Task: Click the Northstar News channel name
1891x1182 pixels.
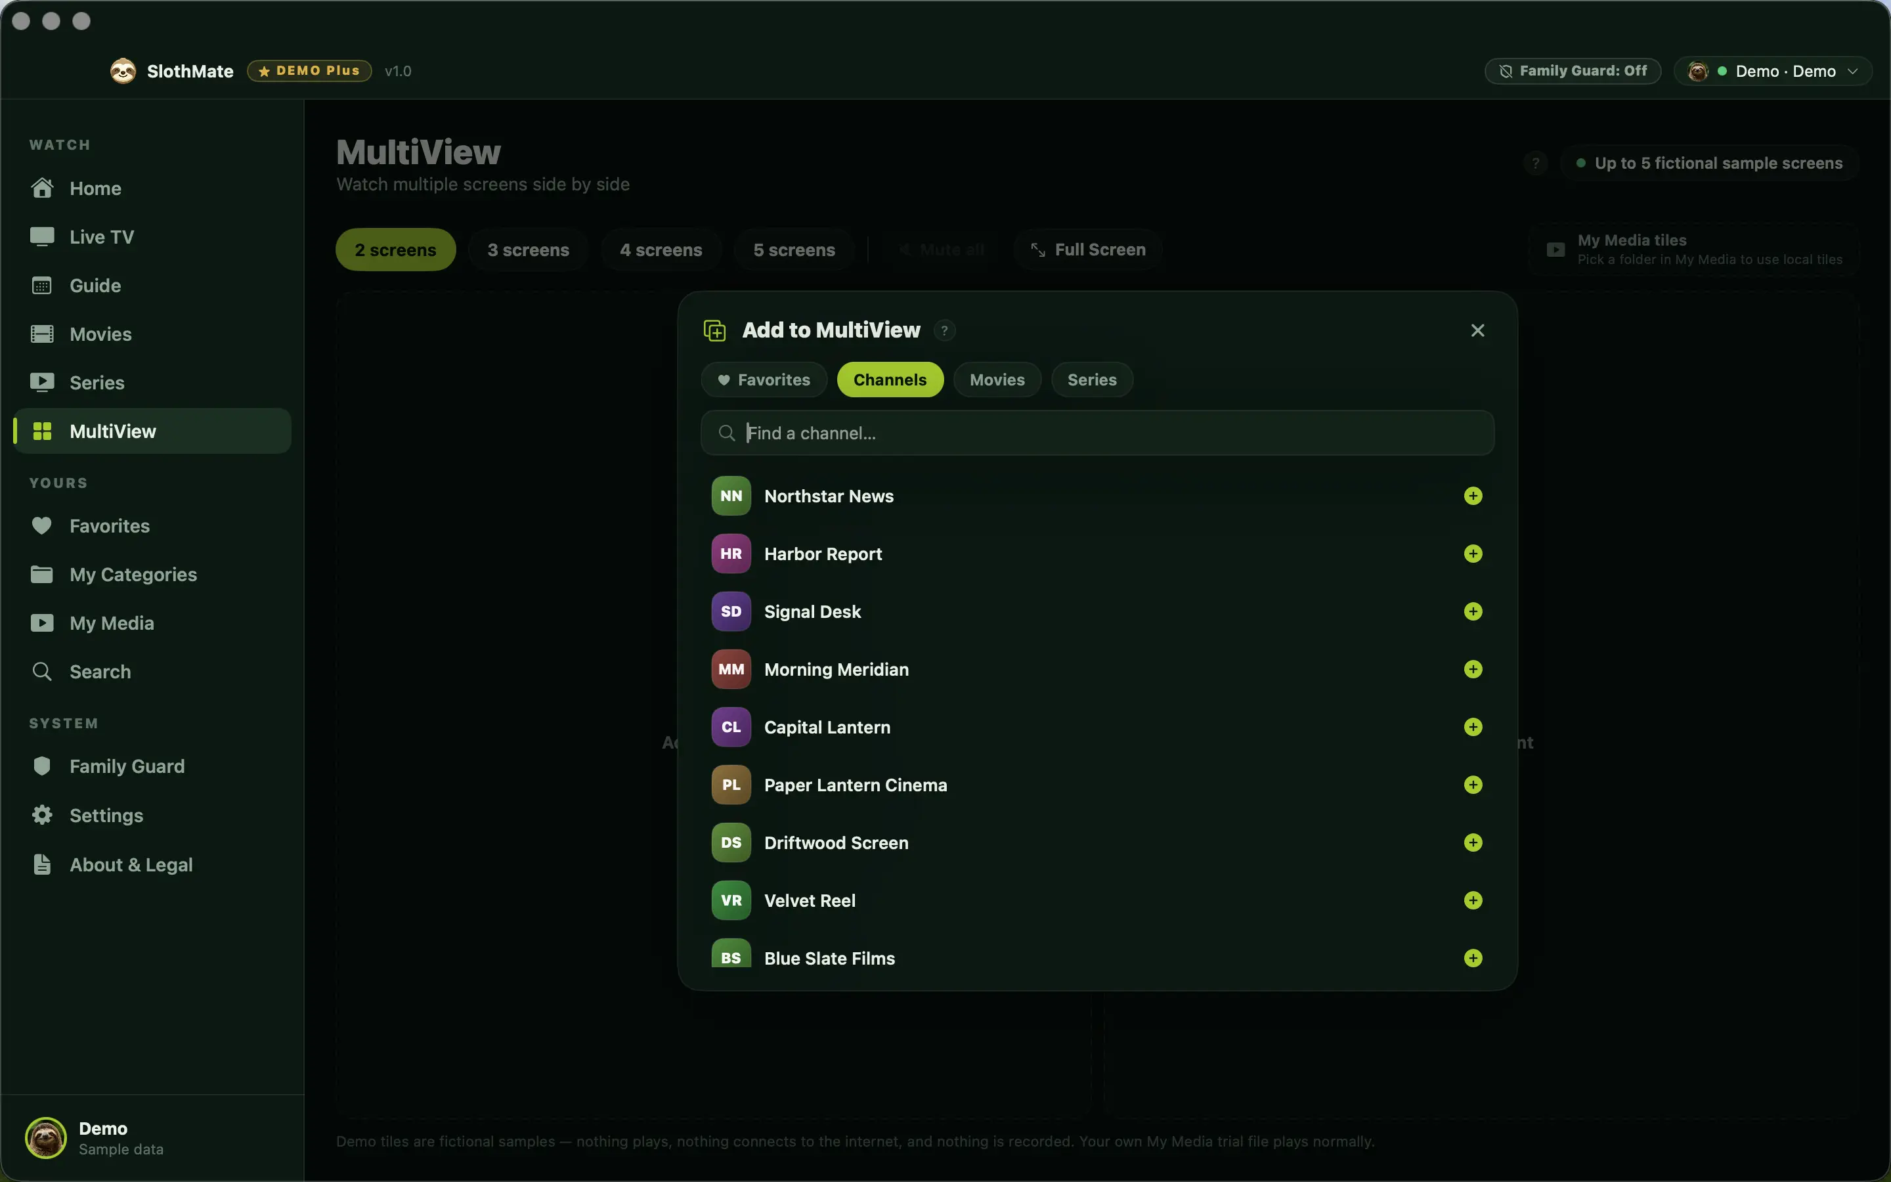Action: [828, 496]
